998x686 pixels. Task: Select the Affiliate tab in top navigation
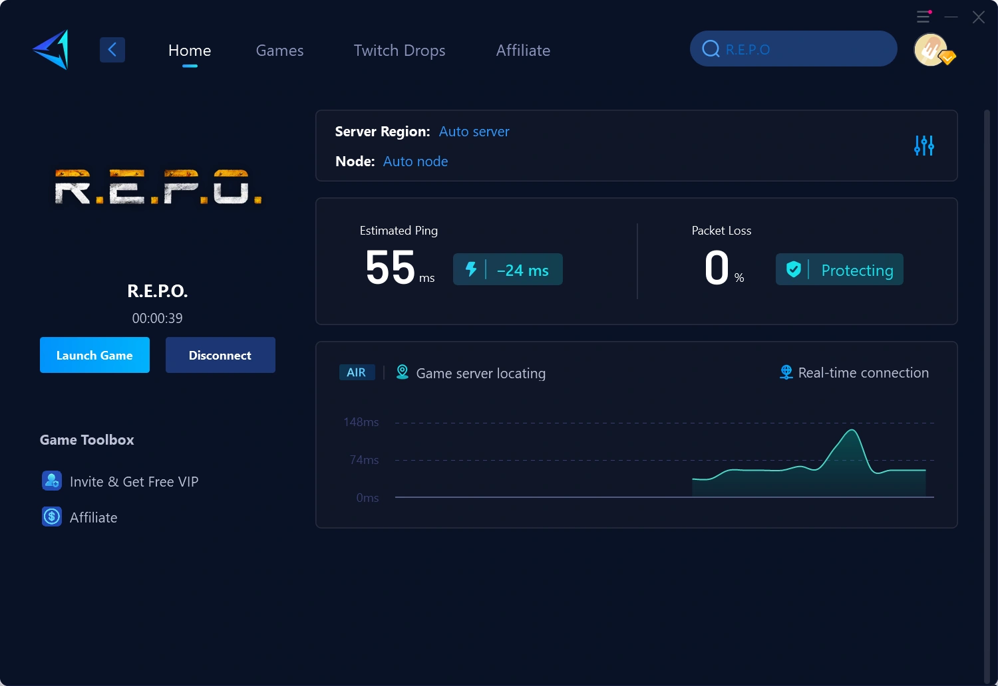click(523, 51)
